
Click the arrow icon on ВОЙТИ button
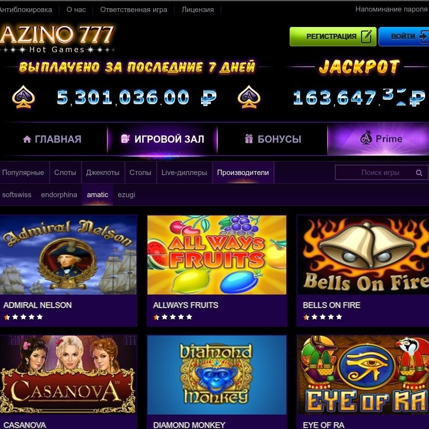[x=424, y=37]
